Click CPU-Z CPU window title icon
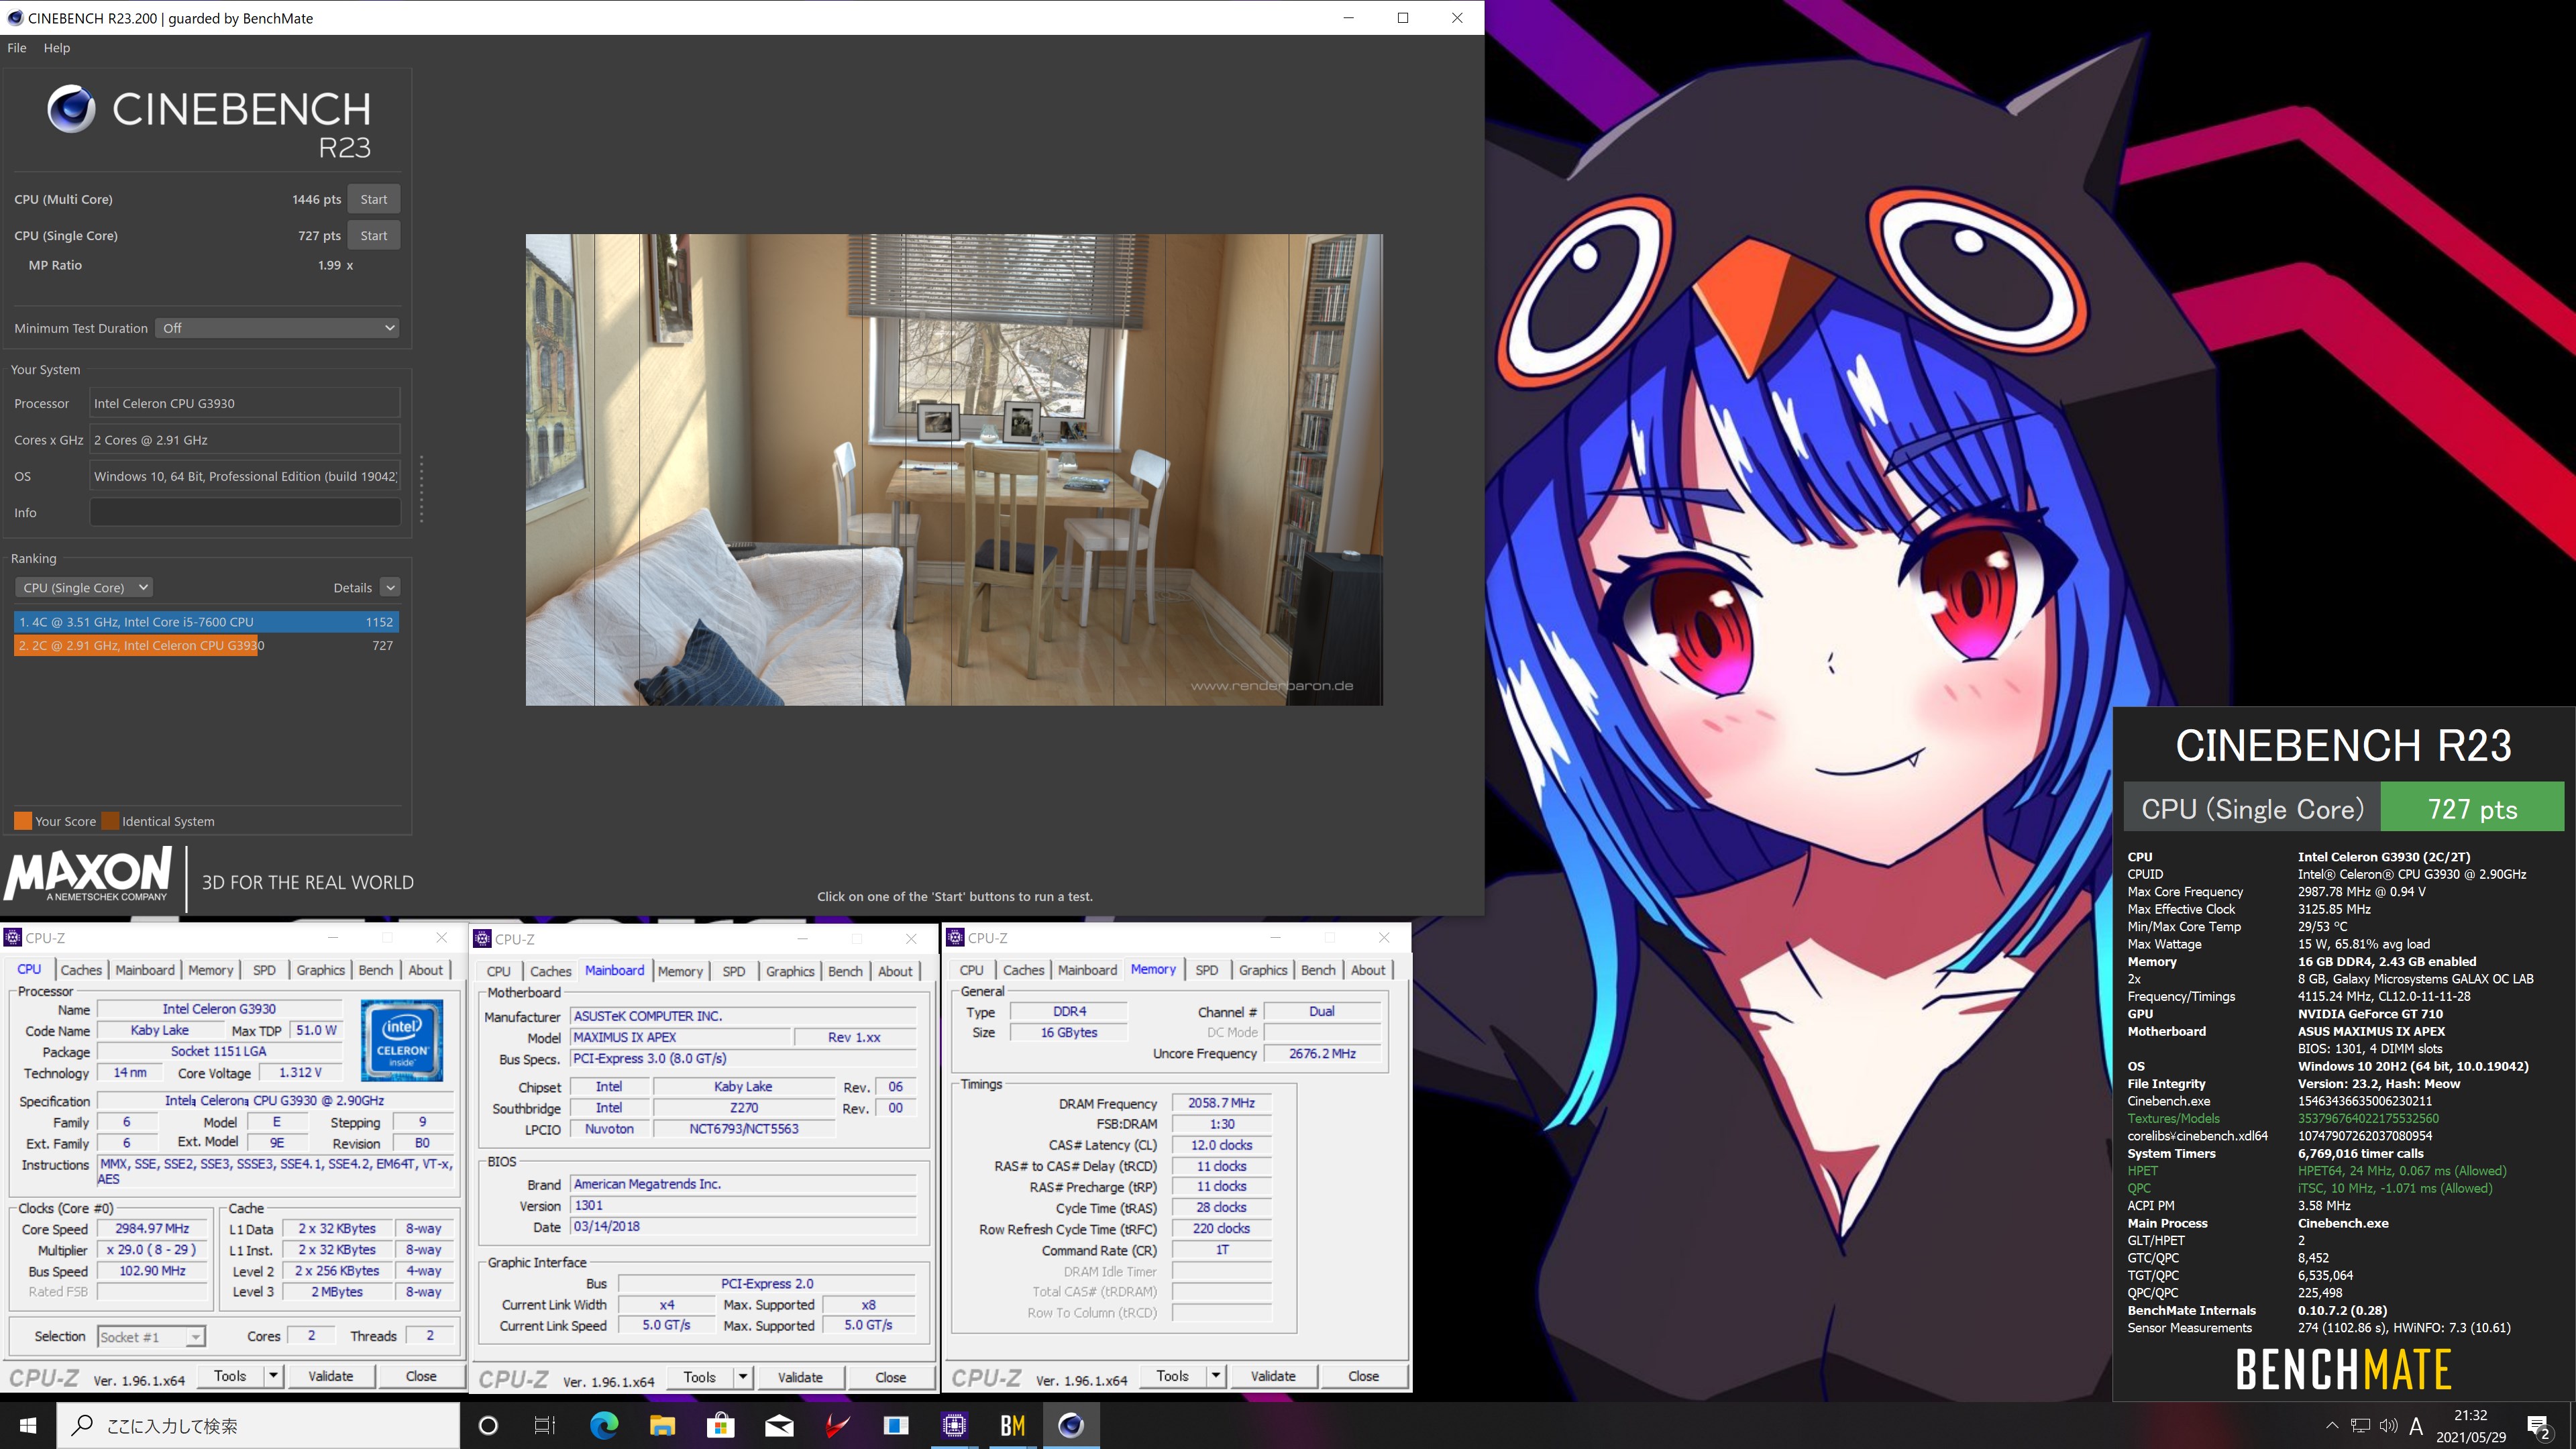 pos(12,937)
